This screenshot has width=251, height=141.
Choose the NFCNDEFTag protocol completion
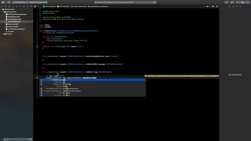(93, 84)
